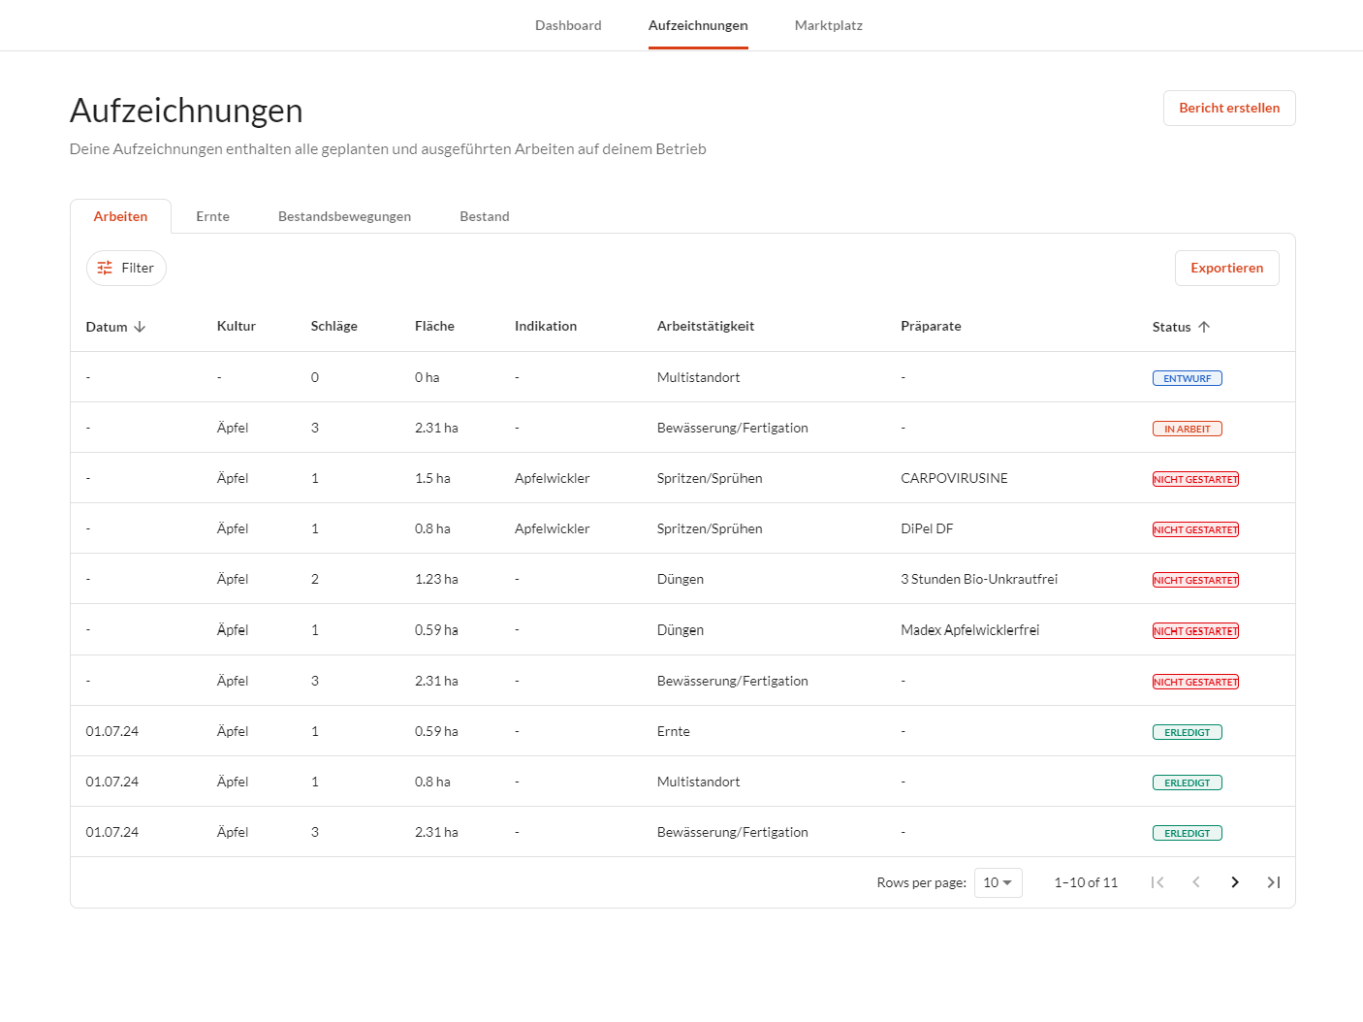Image resolution: width=1363 pixels, height=1022 pixels.
Task: Click the Datum sort descending arrow
Action: click(x=141, y=327)
